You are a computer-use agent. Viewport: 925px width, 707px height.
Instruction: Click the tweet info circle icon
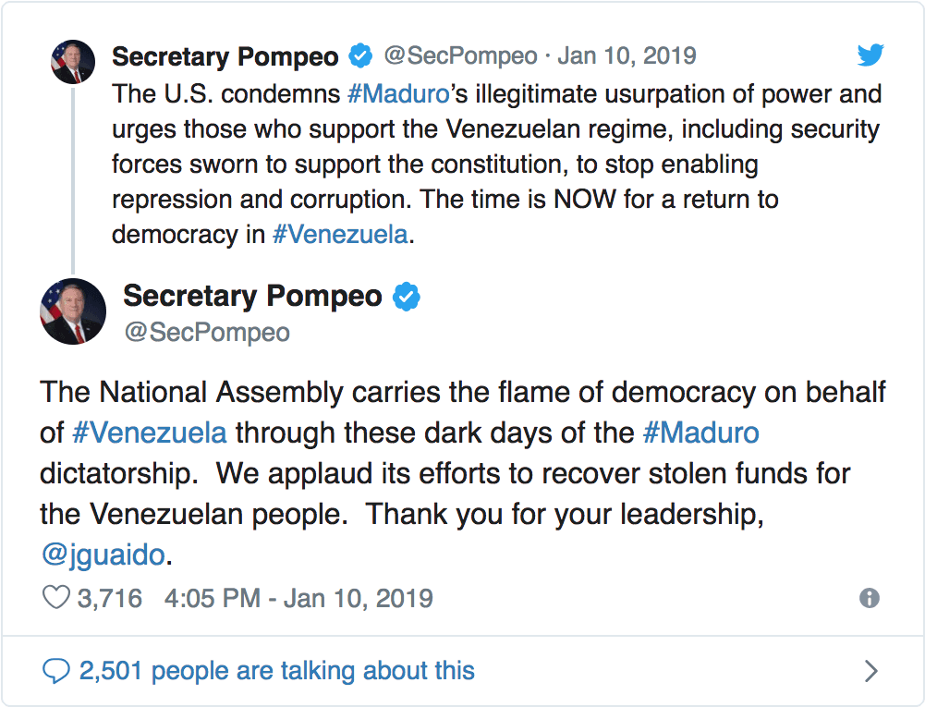coord(870,598)
